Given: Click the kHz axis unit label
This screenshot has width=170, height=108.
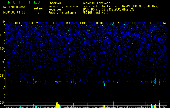Looking at the screenshot, I should [2, 22].
